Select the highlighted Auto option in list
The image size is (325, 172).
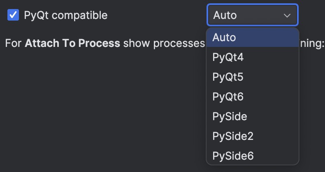(224, 37)
